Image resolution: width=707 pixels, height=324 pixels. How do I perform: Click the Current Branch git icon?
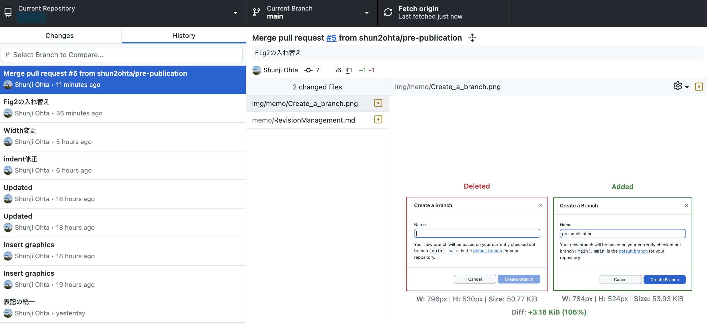coord(256,12)
